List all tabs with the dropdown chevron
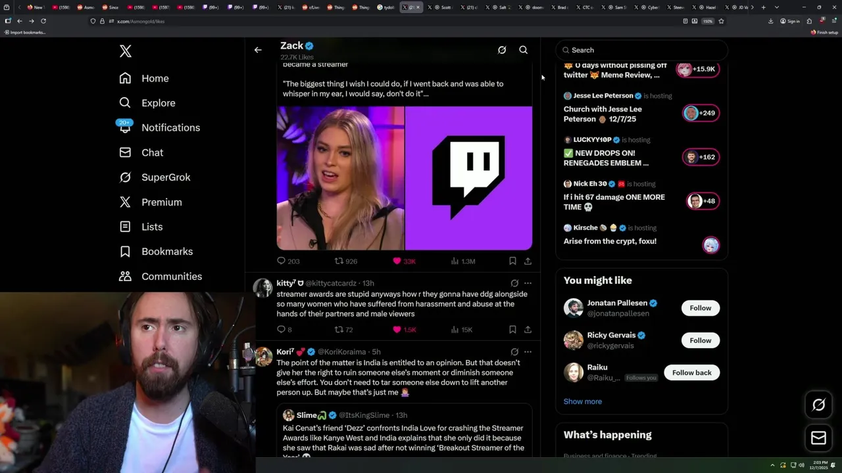Image resolution: width=842 pixels, height=473 pixels. click(777, 7)
